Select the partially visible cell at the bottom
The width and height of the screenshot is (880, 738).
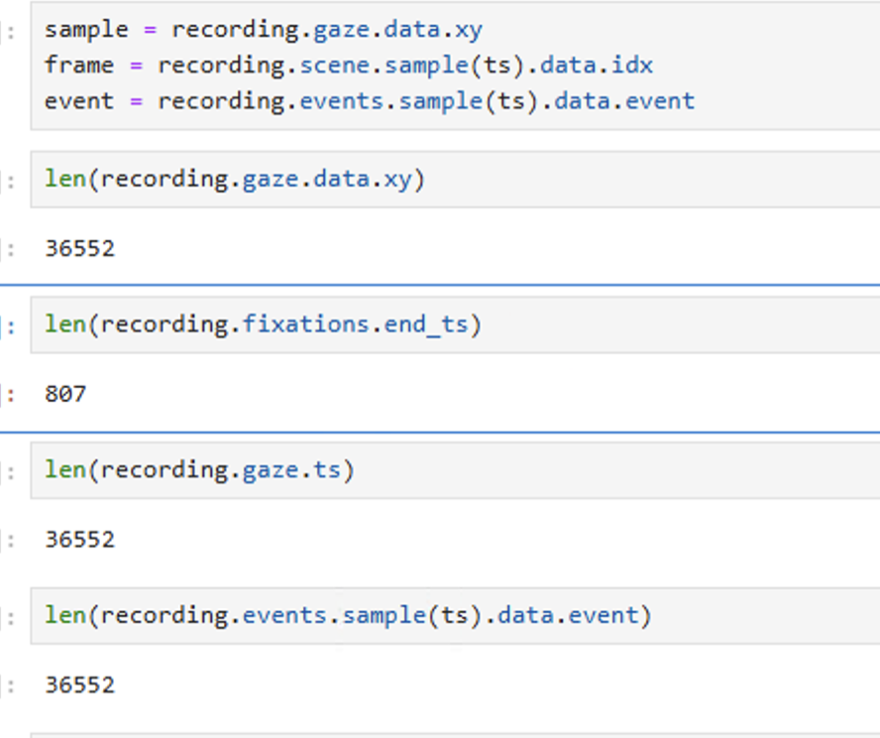pyautogui.click(x=446, y=734)
